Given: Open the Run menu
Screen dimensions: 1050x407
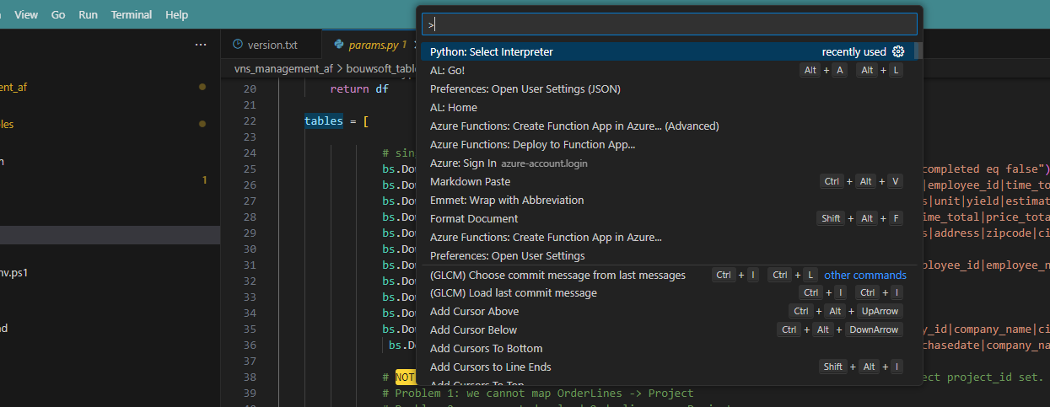Looking at the screenshot, I should 88,15.
